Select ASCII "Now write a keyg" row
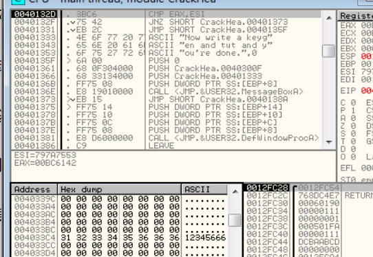The width and height of the screenshot is (373, 257). click(x=211, y=38)
